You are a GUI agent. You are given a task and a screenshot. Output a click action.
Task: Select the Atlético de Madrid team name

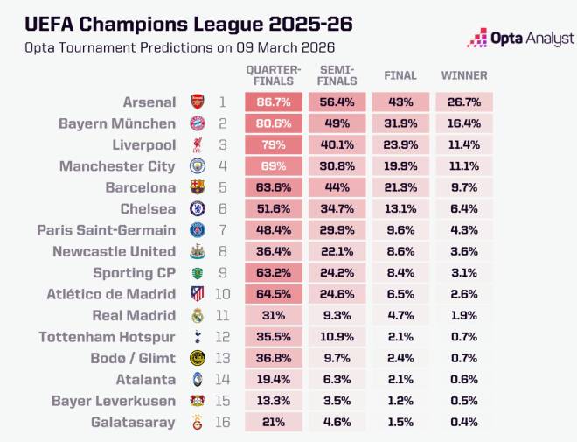click(x=112, y=294)
